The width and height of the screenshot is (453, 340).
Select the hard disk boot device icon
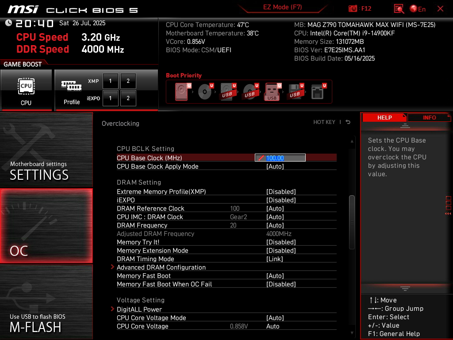(x=182, y=92)
